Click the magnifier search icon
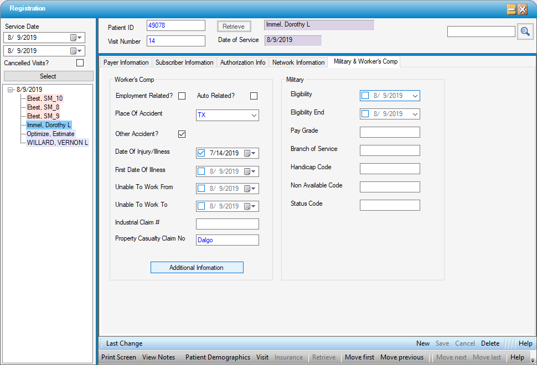 pyautogui.click(x=525, y=32)
